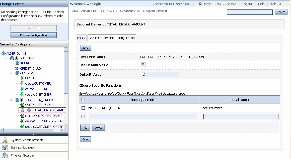Click the ADDRESS data service icon
Viewport: 291px width, 160px height.
click(x=17, y=63)
